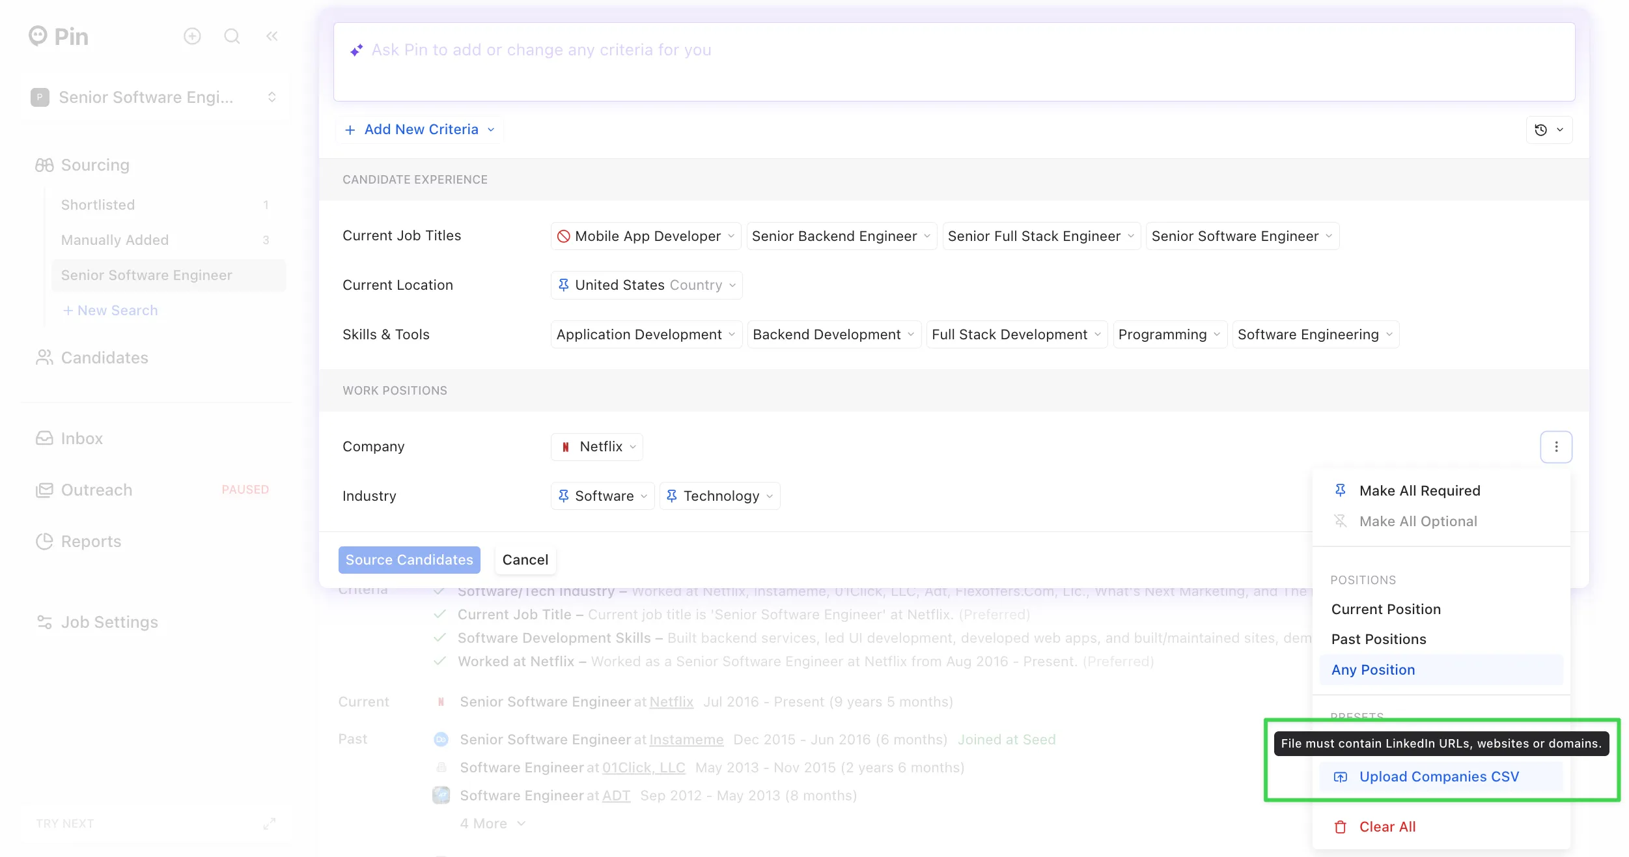This screenshot has width=1629, height=857.
Task: Select Clear All in menu
Action: tap(1441, 827)
